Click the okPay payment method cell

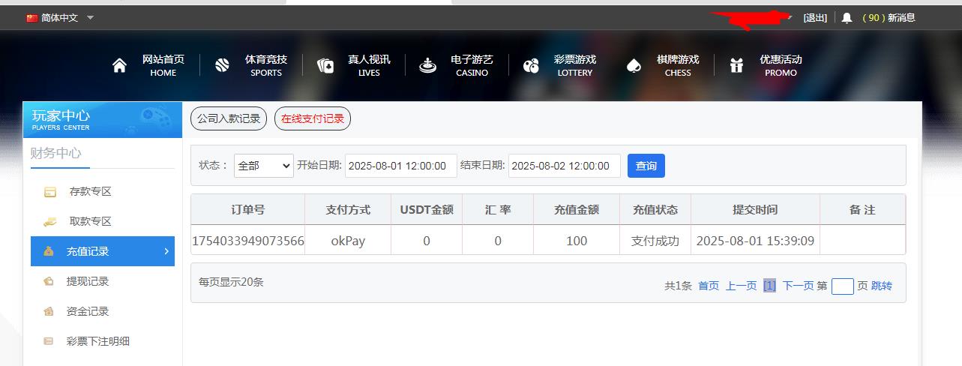pos(348,241)
